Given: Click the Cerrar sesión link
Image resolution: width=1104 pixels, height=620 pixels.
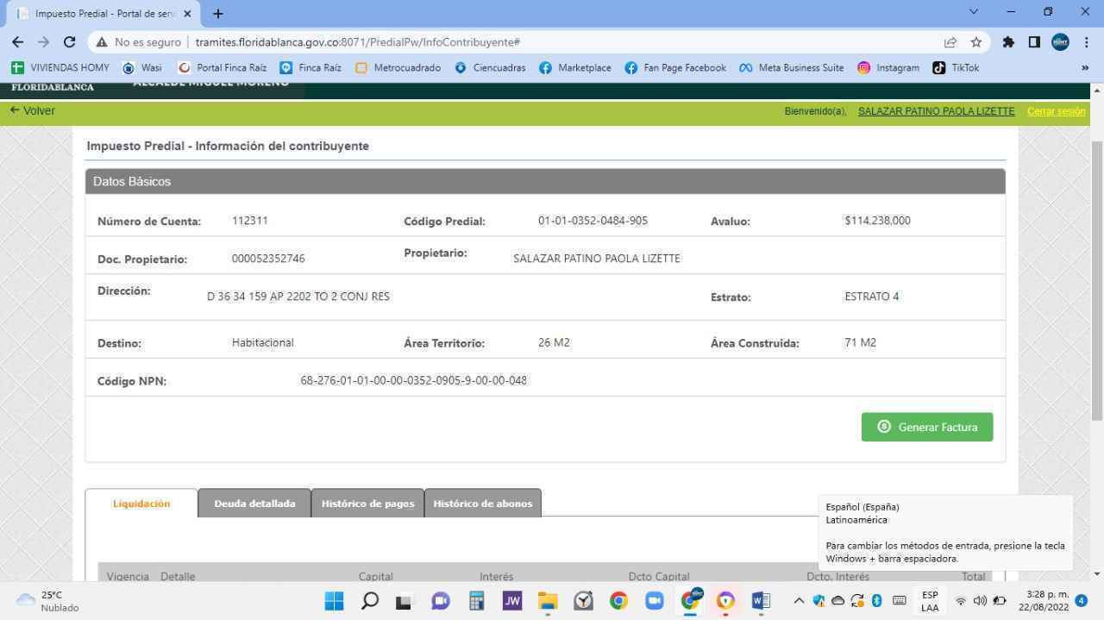Looking at the screenshot, I should [x=1056, y=111].
